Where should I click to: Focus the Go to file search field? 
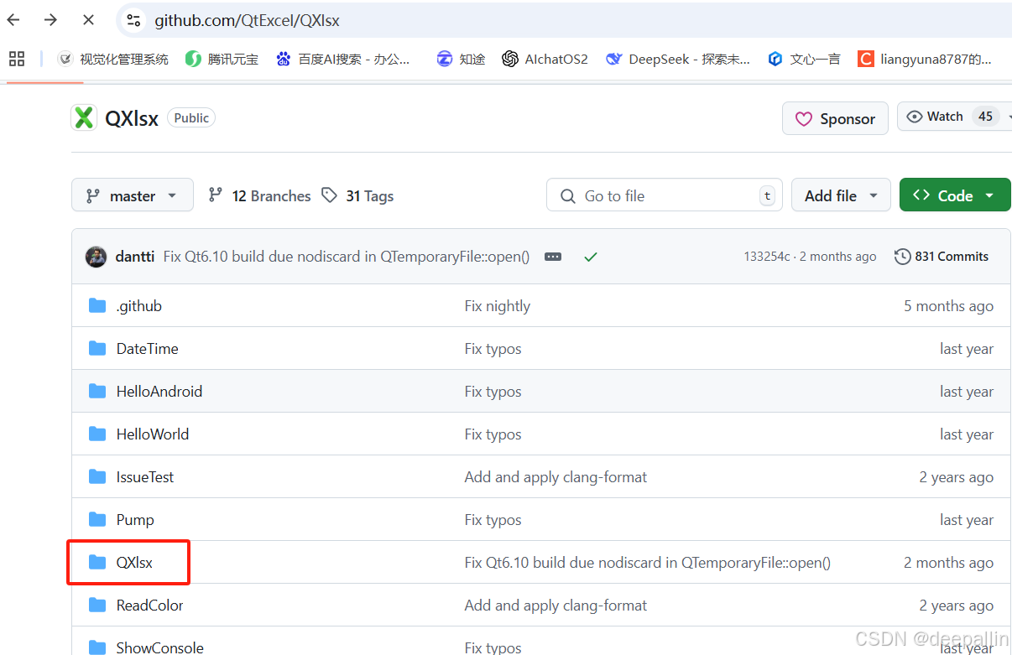coord(664,195)
